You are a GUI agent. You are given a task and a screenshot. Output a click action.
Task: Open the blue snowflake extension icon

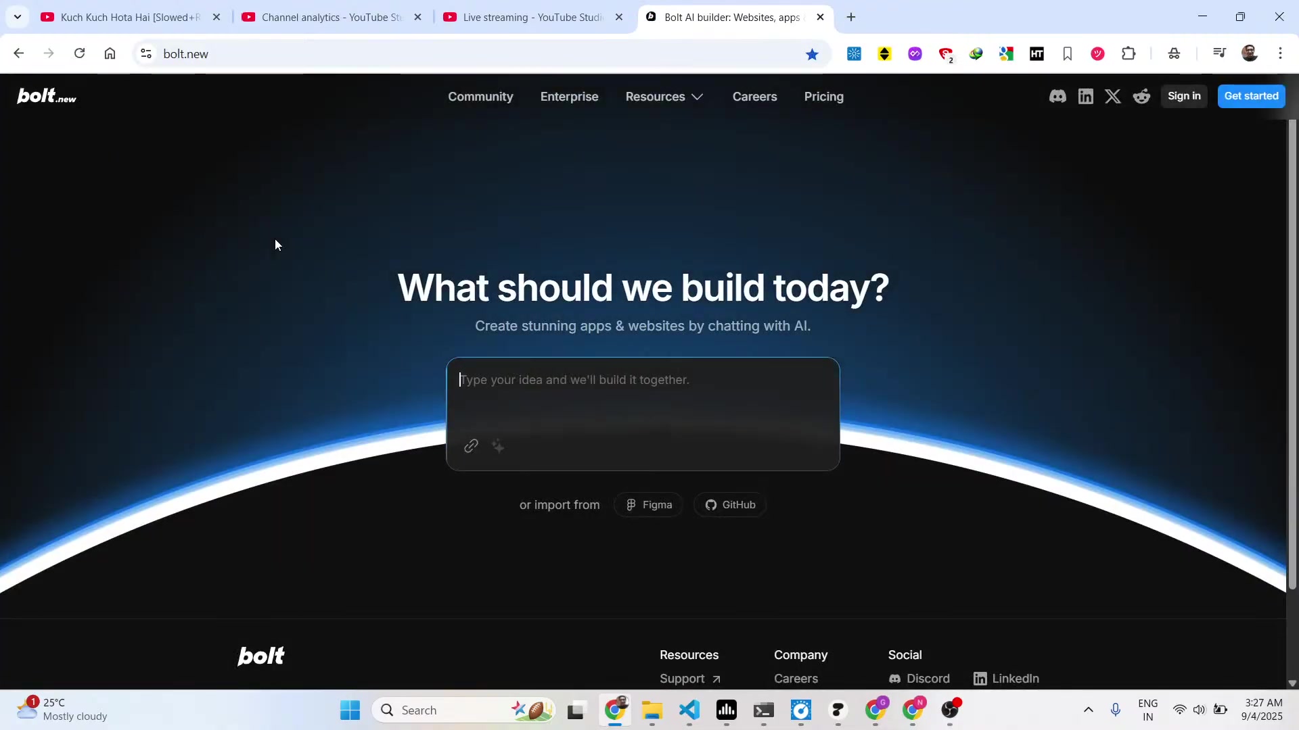point(854,53)
